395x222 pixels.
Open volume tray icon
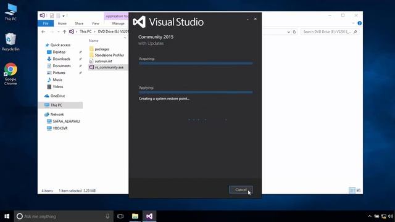[x=391, y=216]
